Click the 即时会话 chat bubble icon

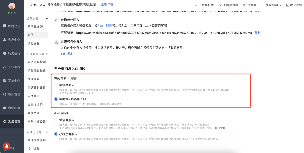(5, 26)
